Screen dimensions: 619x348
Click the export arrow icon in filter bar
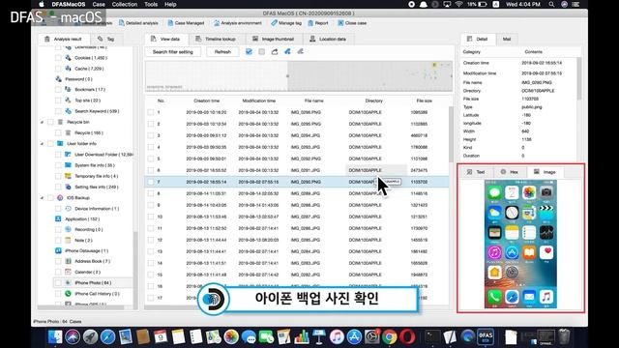tap(275, 51)
